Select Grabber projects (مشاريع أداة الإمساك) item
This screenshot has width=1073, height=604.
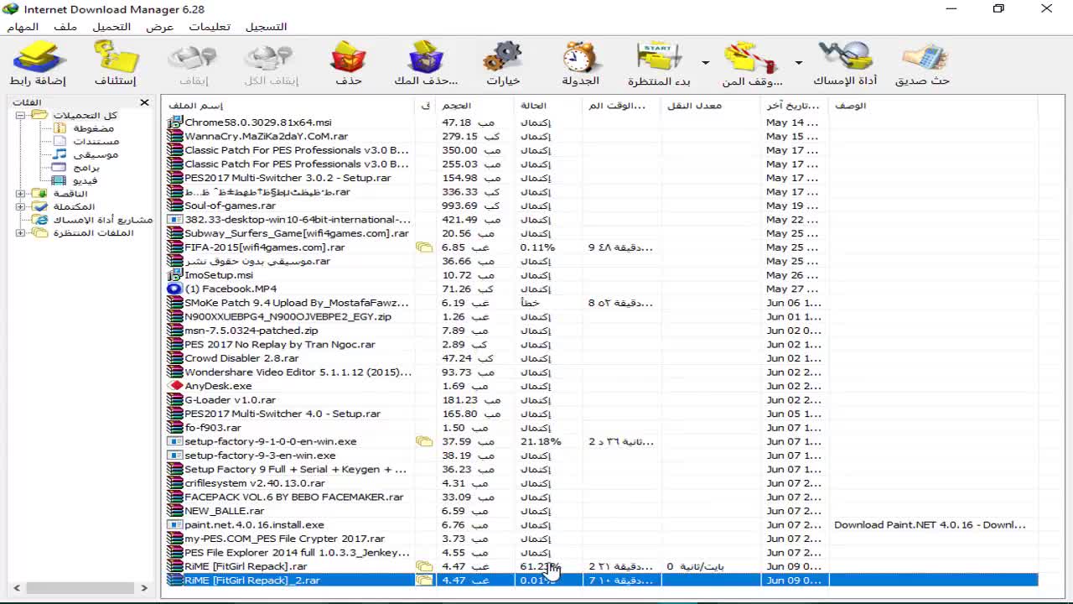103,220
